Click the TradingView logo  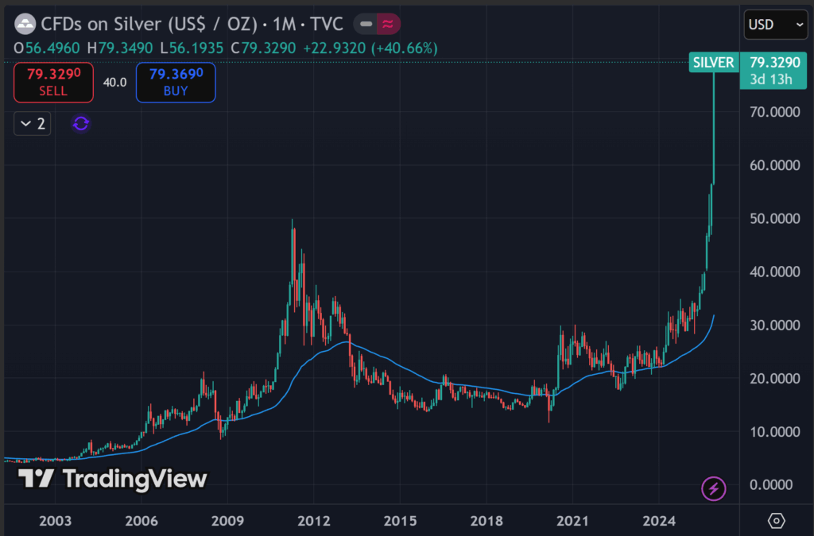click(112, 478)
